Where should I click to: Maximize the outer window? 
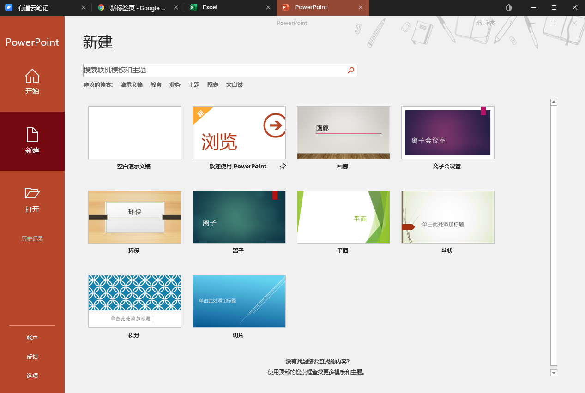554,7
